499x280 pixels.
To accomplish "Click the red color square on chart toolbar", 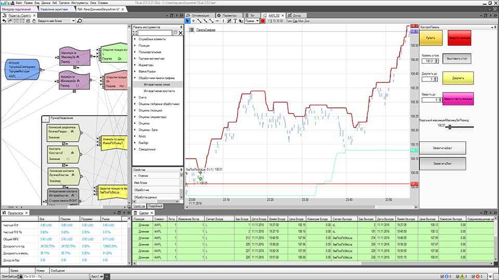I will pyautogui.click(x=263, y=21).
